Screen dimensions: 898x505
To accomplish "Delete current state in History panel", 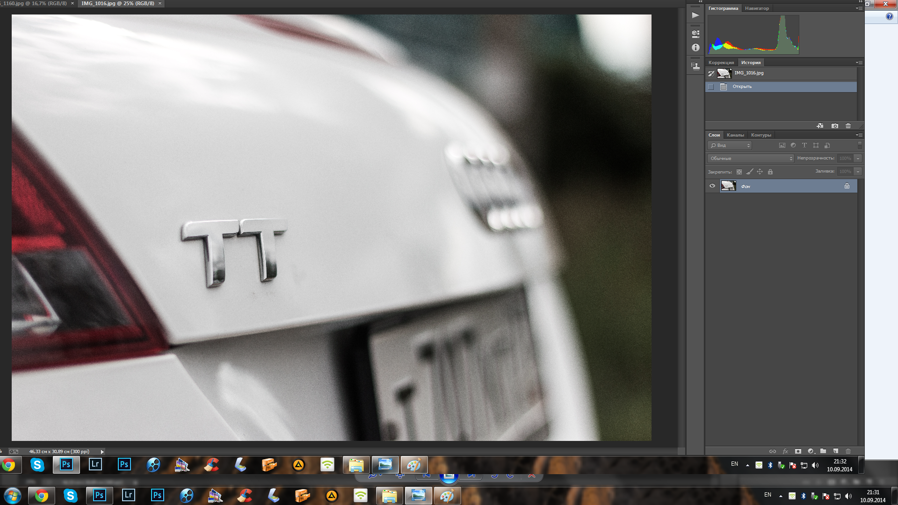I will point(848,126).
